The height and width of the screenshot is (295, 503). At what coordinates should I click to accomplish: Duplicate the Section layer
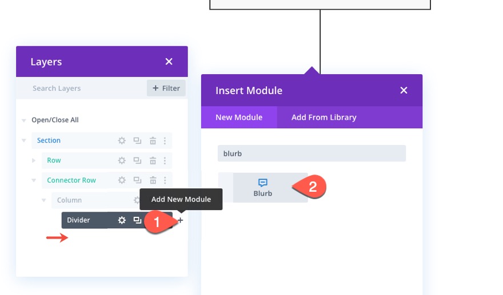137,140
